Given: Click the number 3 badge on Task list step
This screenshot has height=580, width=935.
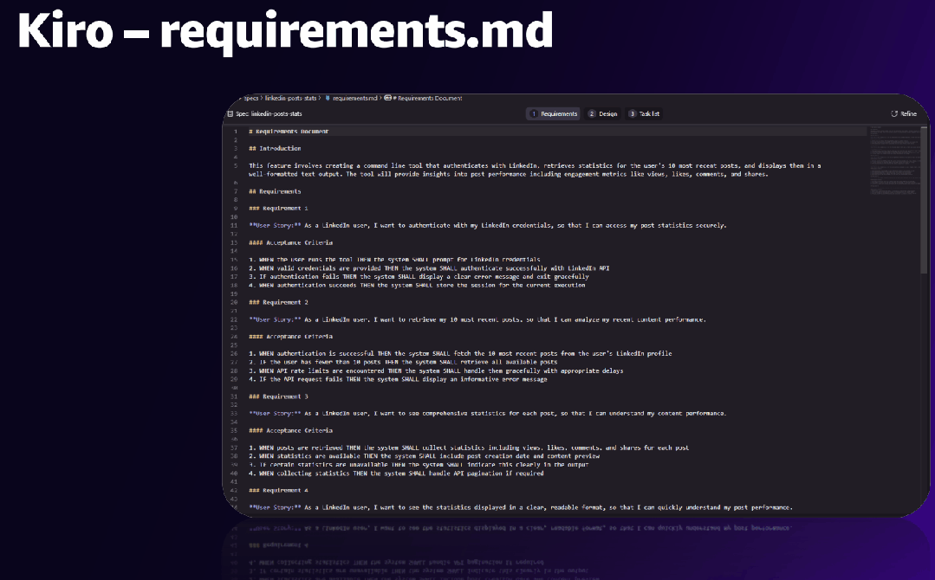Looking at the screenshot, I should (x=632, y=114).
